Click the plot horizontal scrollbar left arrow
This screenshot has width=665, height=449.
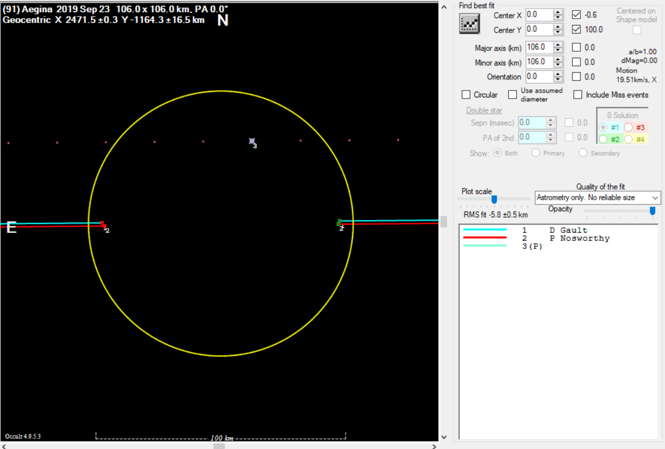4,446
